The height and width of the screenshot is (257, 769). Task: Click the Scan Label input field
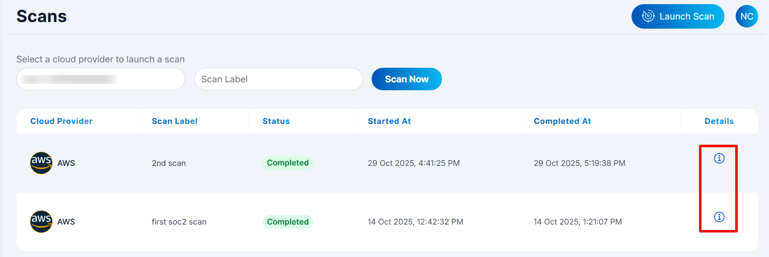tap(278, 79)
